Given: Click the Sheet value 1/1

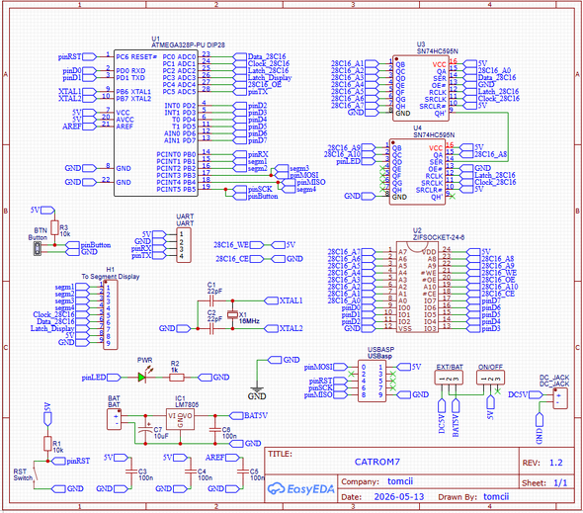Looking at the screenshot, I should pos(560,483).
